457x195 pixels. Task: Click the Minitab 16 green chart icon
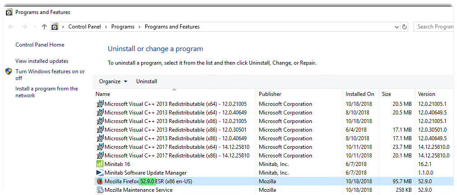(100, 164)
